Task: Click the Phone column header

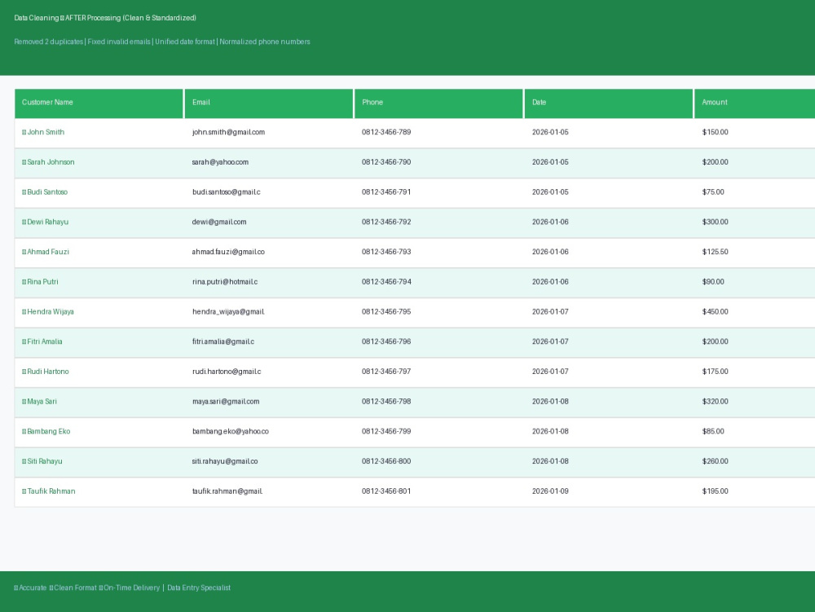Action: [x=438, y=103]
